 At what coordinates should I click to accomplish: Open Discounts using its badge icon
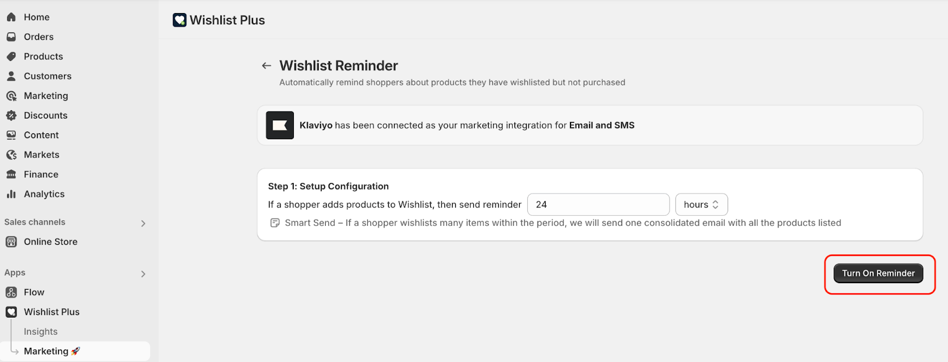point(11,116)
